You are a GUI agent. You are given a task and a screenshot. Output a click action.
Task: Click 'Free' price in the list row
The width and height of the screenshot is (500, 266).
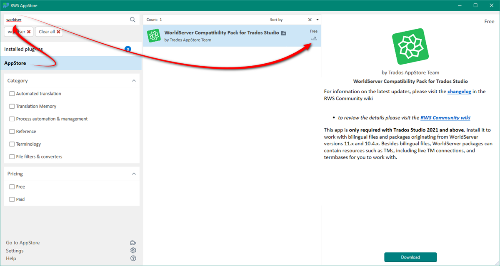tap(314, 31)
